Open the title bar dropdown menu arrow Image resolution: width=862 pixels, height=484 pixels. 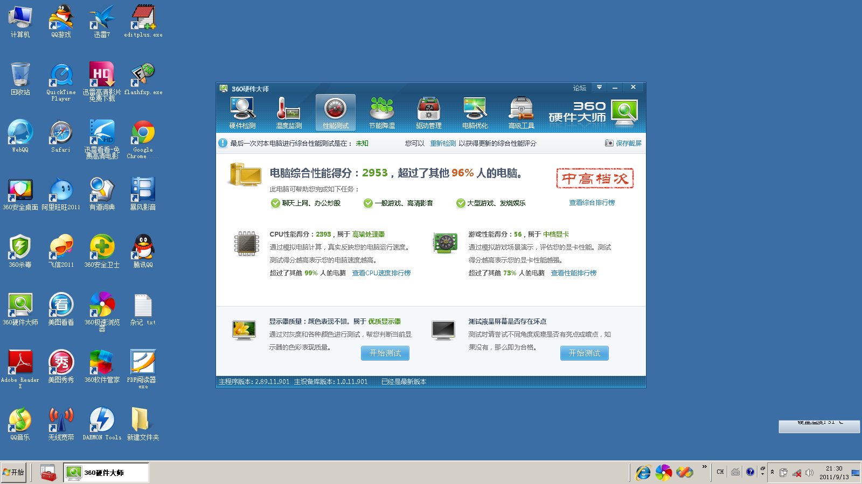pos(599,87)
